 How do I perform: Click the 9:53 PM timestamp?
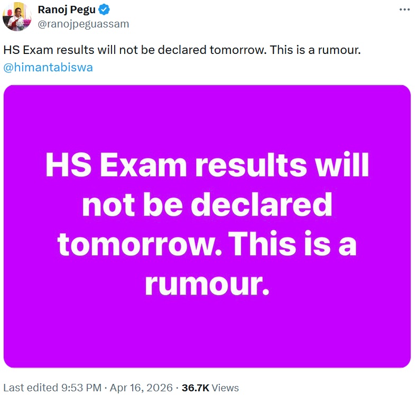[73, 388]
